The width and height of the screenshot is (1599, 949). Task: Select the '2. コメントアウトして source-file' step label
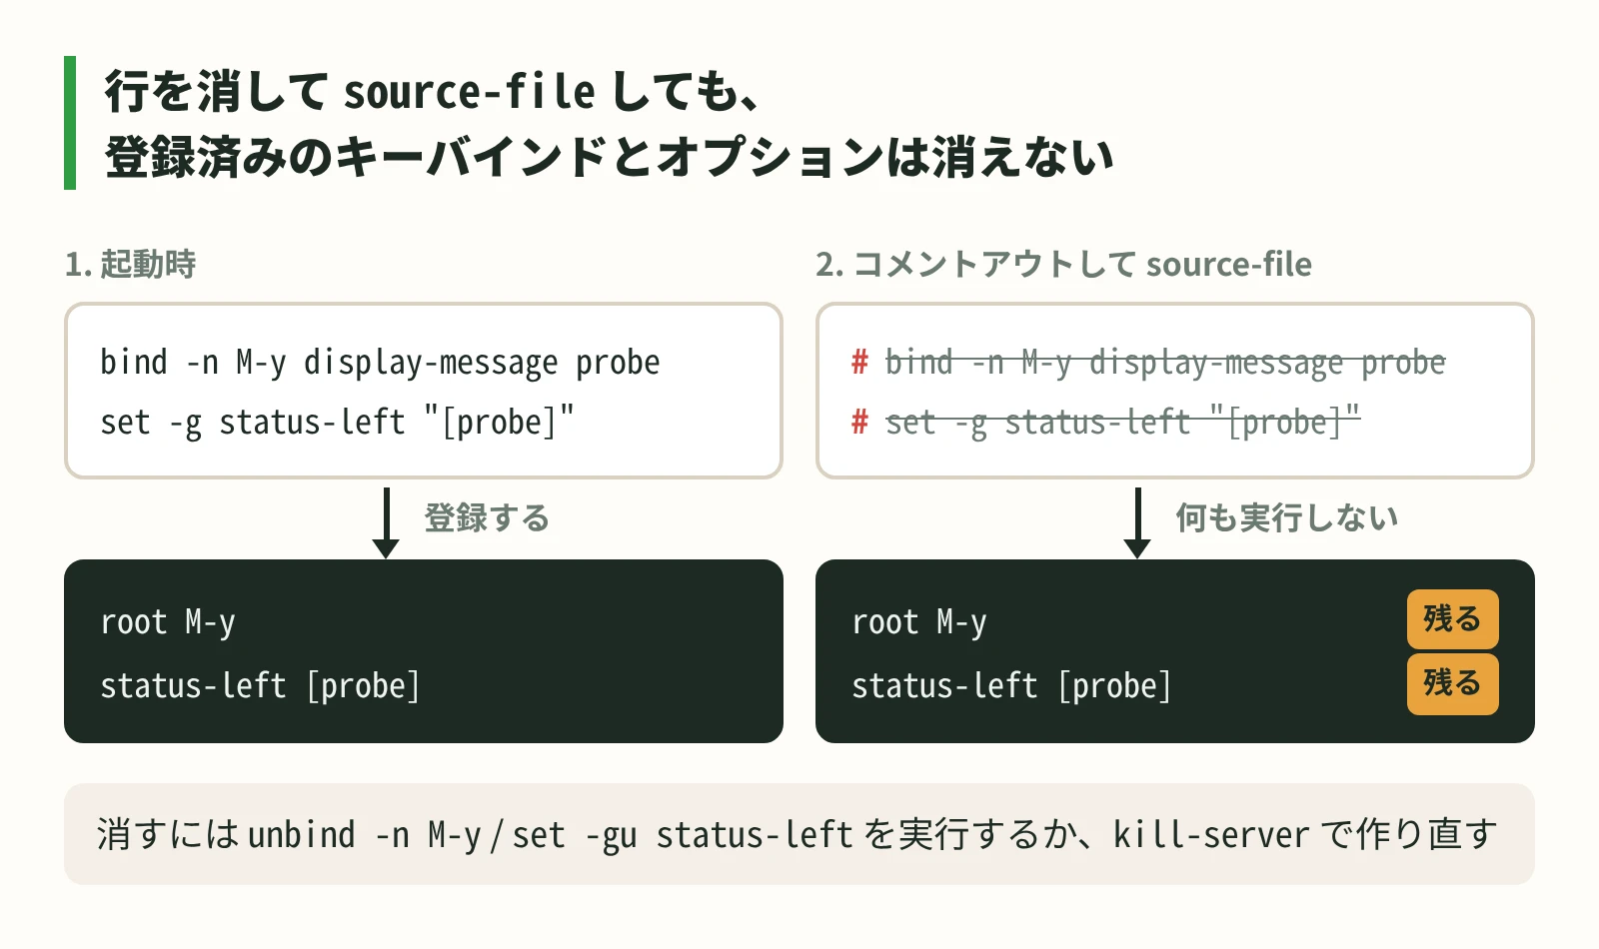click(1063, 264)
